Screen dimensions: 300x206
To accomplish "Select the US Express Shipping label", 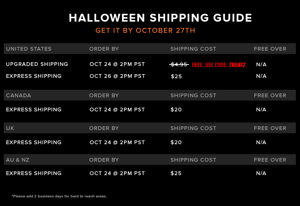I will pyautogui.click(x=34, y=76).
